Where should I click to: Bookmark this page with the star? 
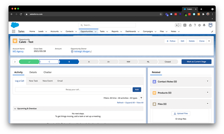[x=161, y=14]
